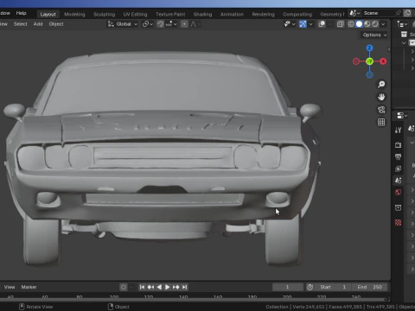Select material preview shading

pos(367,24)
